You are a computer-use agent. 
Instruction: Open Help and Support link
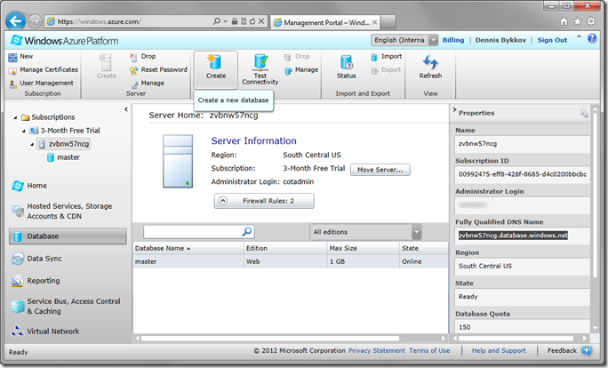tap(499, 351)
